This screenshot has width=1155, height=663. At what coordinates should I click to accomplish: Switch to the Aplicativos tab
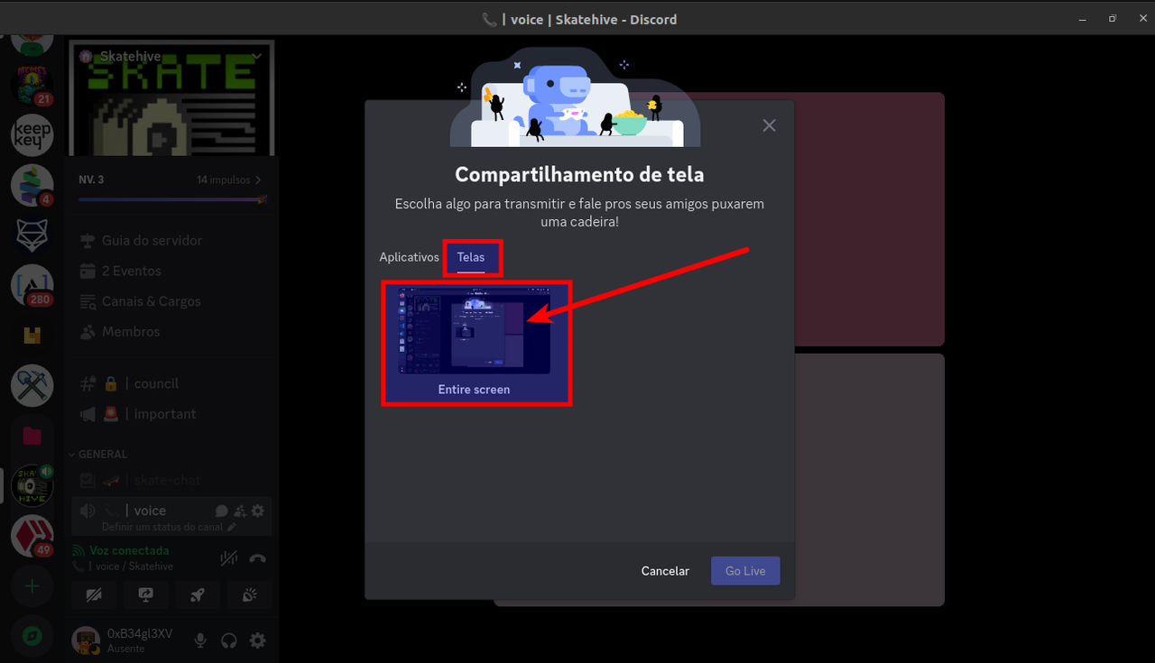(x=409, y=257)
